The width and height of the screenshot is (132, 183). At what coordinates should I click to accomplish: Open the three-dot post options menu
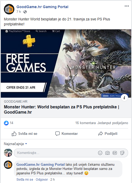[x=127, y=6]
